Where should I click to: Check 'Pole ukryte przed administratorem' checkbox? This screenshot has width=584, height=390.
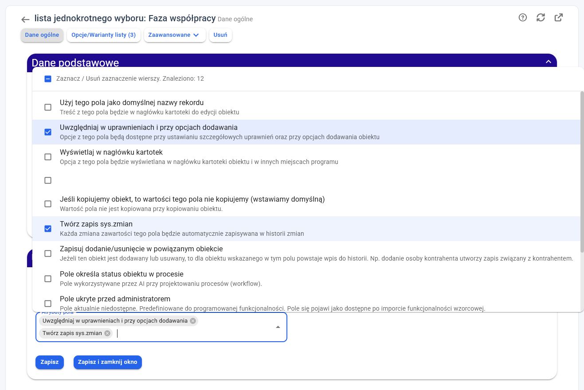click(48, 304)
